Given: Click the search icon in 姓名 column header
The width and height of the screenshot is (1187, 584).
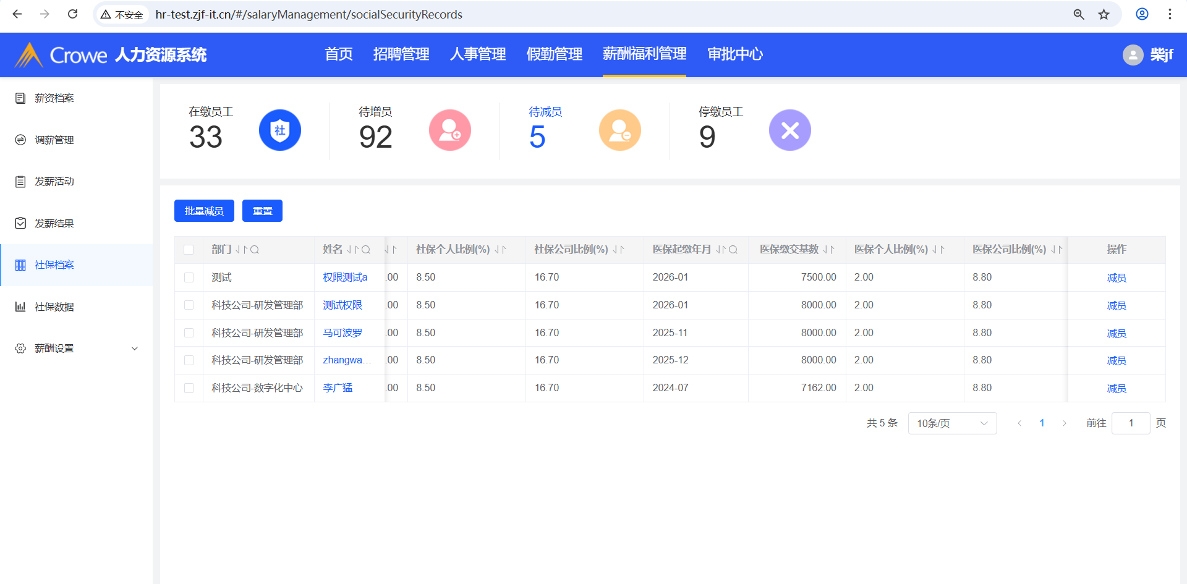Looking at the screenshot, I should click(x=366, y=250).
